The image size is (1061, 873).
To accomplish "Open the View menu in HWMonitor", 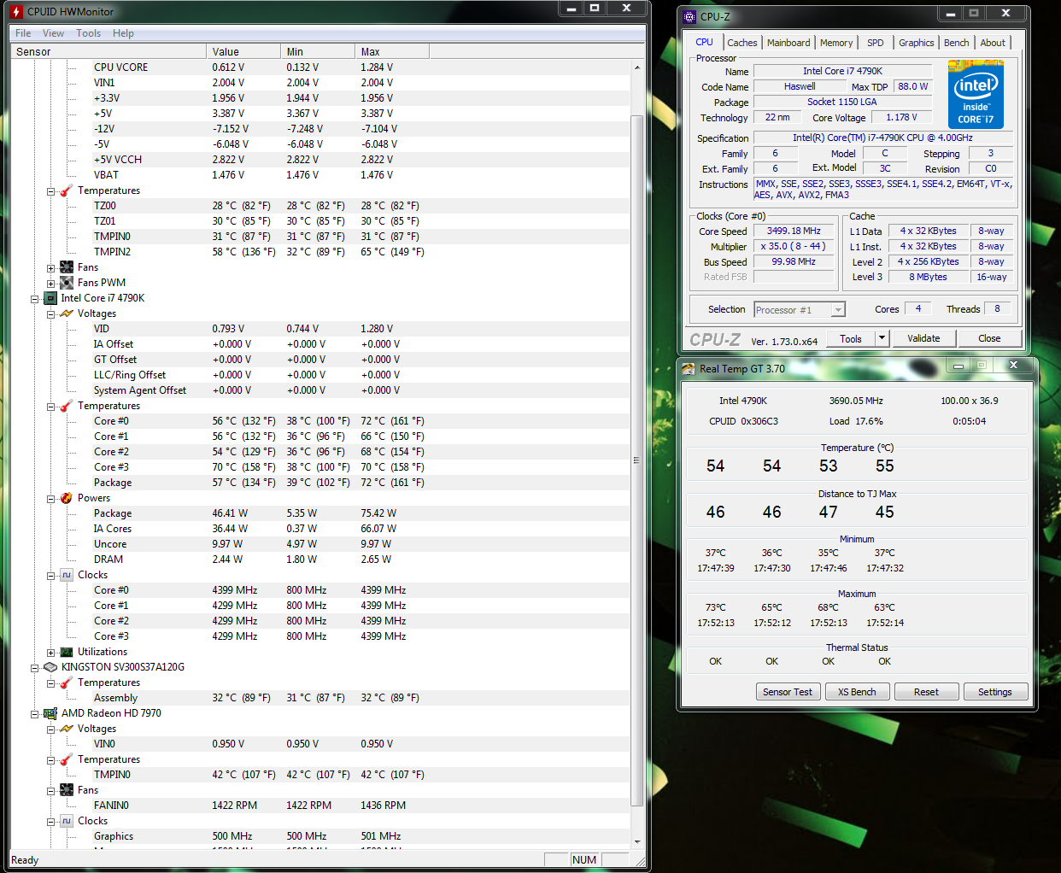I will 53,33.
